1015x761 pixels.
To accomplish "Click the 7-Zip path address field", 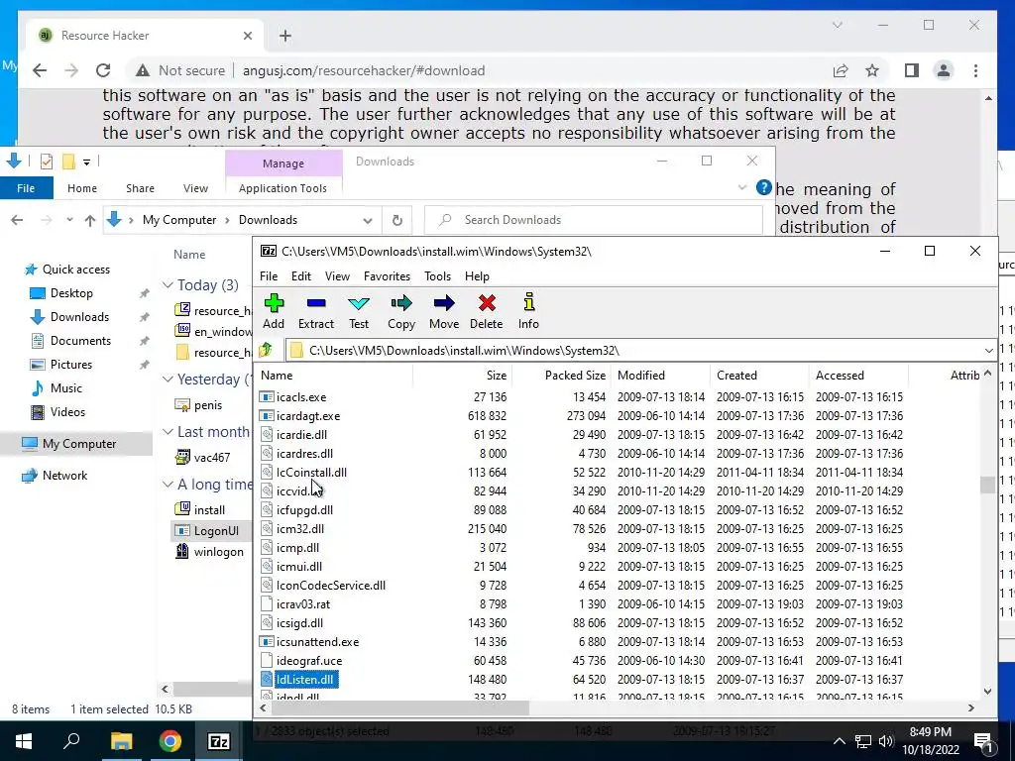I will click(x=634, y=350).
